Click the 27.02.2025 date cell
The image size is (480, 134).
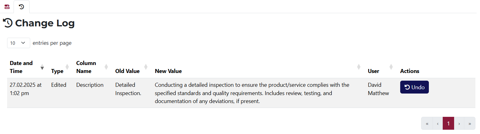pyautogui.click(x=26, y=89)
